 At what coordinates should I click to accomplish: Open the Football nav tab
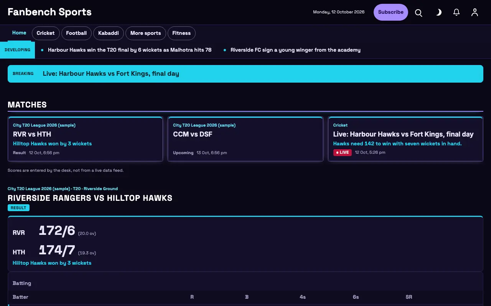pos(76,33)
